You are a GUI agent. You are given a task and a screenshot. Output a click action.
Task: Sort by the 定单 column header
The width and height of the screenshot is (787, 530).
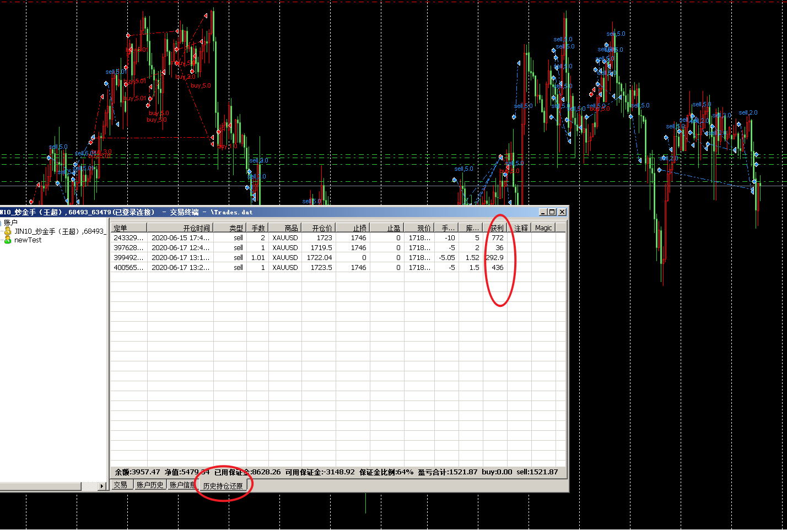(x=129, y=228)
